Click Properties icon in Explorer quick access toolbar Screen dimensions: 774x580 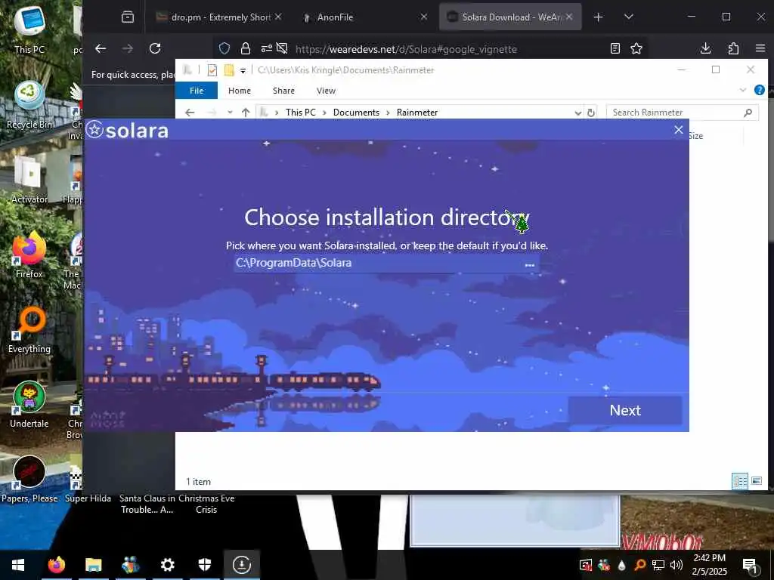pos(212,70)
